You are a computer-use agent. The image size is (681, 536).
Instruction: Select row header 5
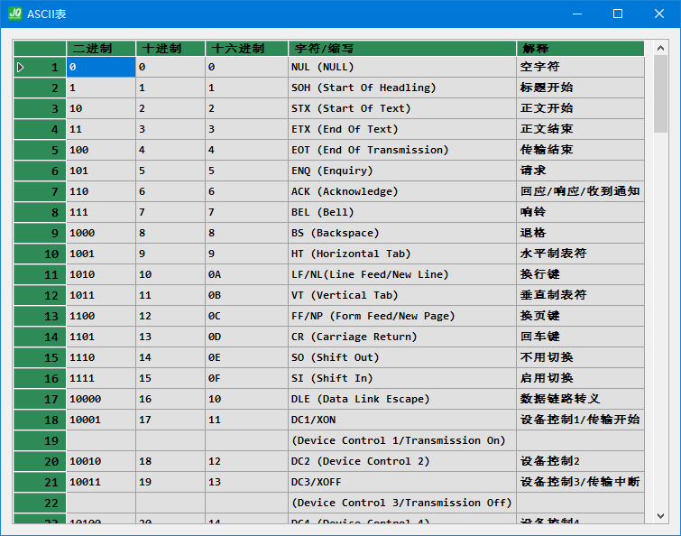40,150
